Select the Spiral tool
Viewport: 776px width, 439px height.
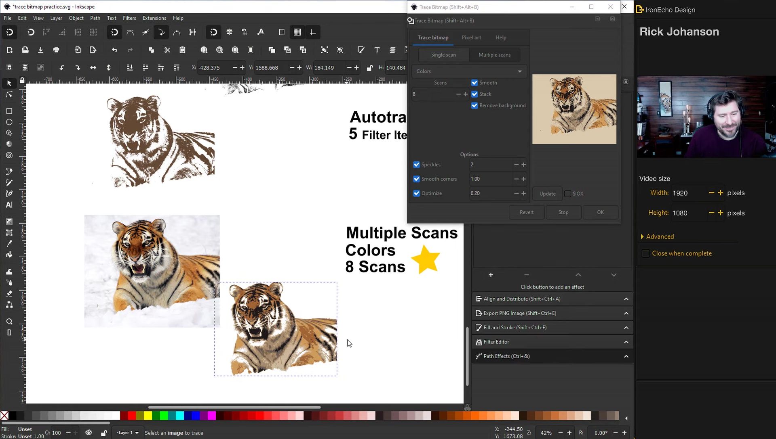click(9, 155)
